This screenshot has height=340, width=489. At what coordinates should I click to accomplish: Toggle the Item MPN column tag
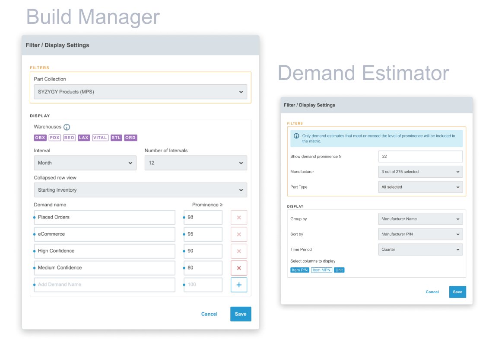click(321, 270)
